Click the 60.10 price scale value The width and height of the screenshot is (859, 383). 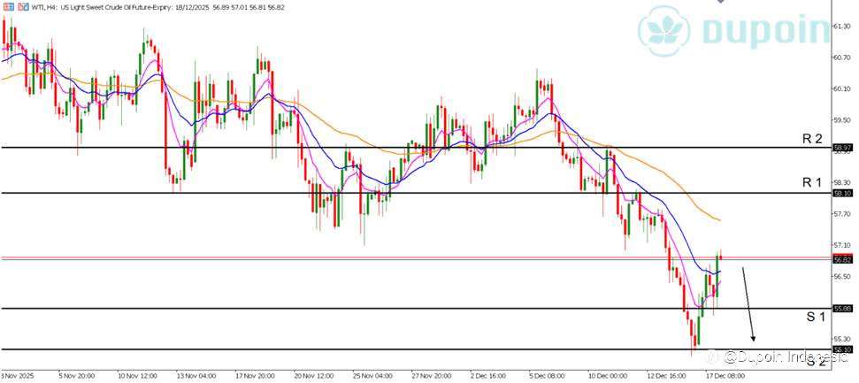click(x=841, y=88)
